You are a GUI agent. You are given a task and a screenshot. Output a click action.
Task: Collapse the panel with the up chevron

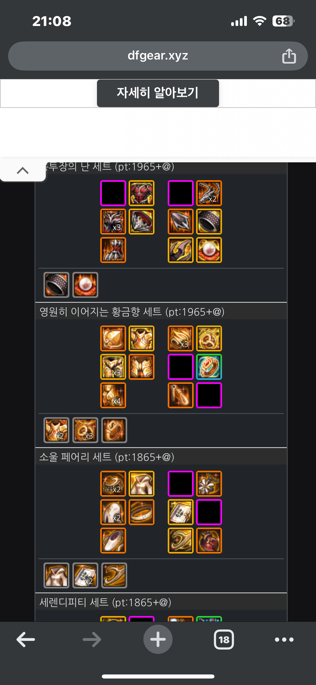(23, 170)
